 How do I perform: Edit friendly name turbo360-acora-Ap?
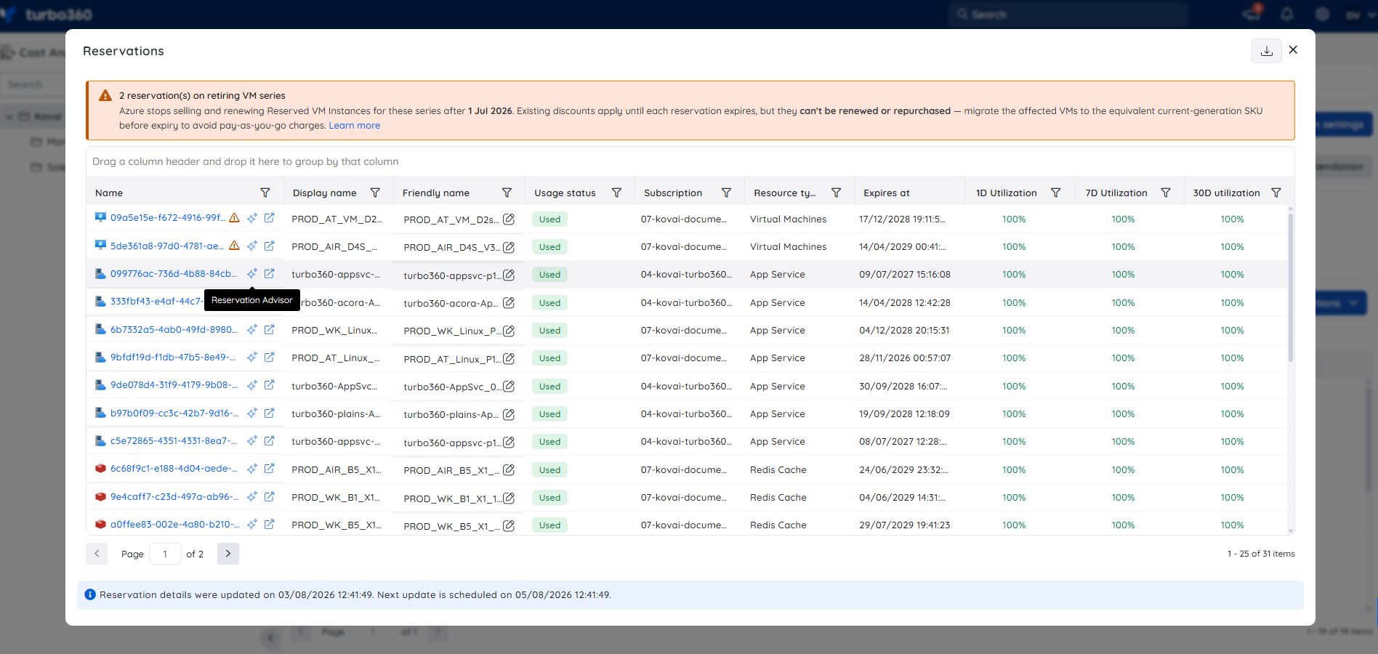point(509,303)
